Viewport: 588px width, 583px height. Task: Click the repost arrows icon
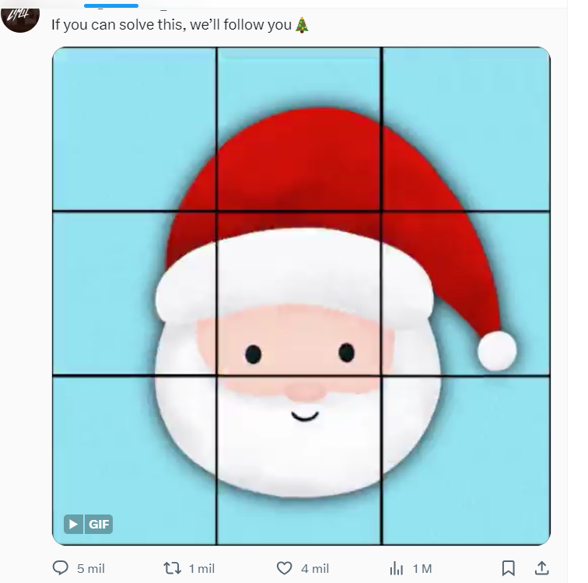pos(172,568)
